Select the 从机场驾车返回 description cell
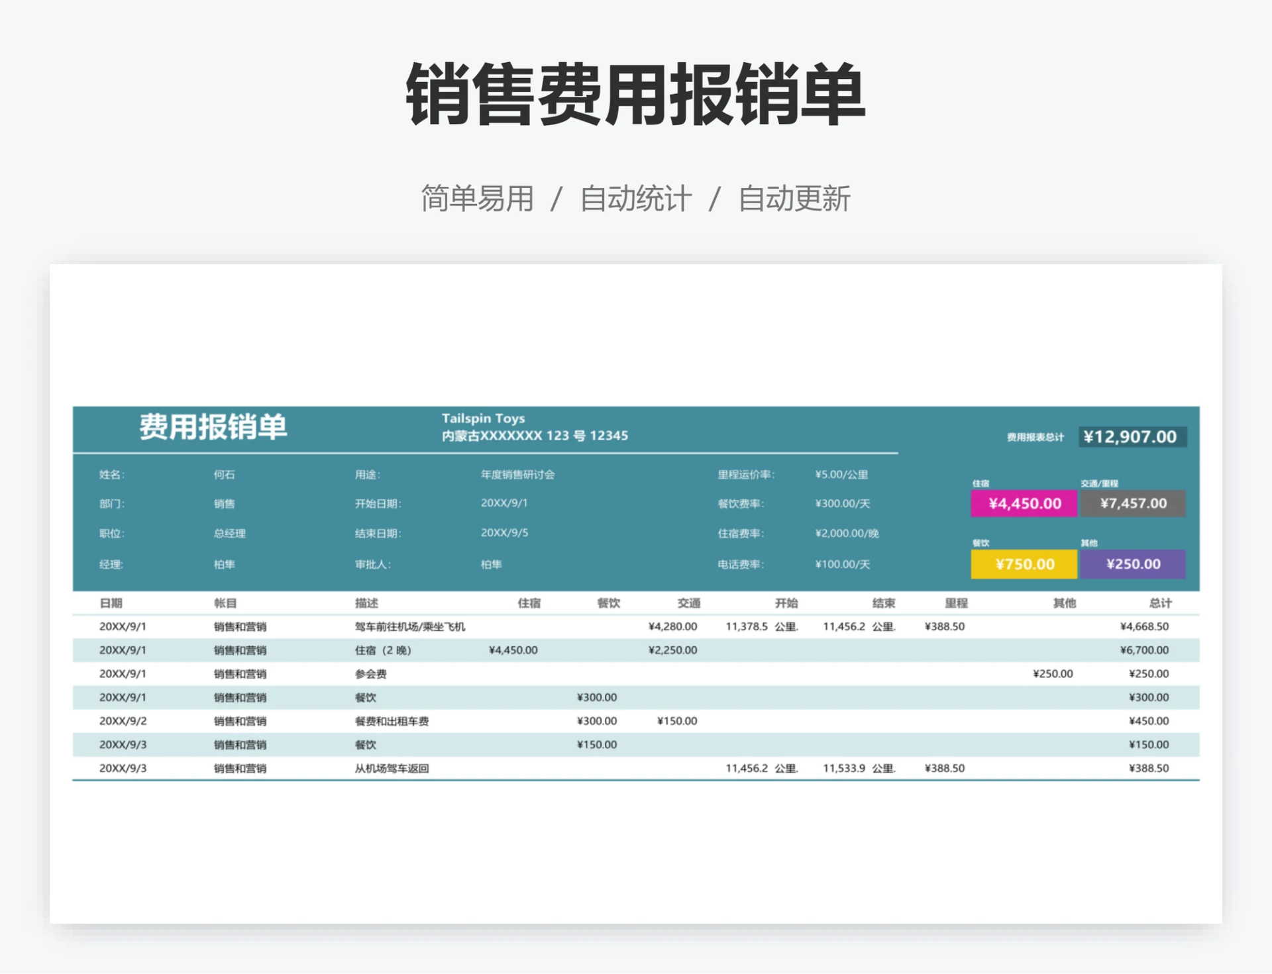 pyautogui.click(x=392, y=769)
